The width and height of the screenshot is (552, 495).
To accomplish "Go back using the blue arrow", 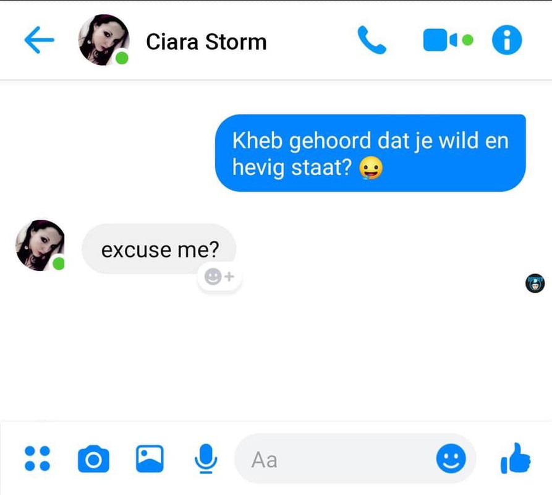I will [x=39, y=40].
